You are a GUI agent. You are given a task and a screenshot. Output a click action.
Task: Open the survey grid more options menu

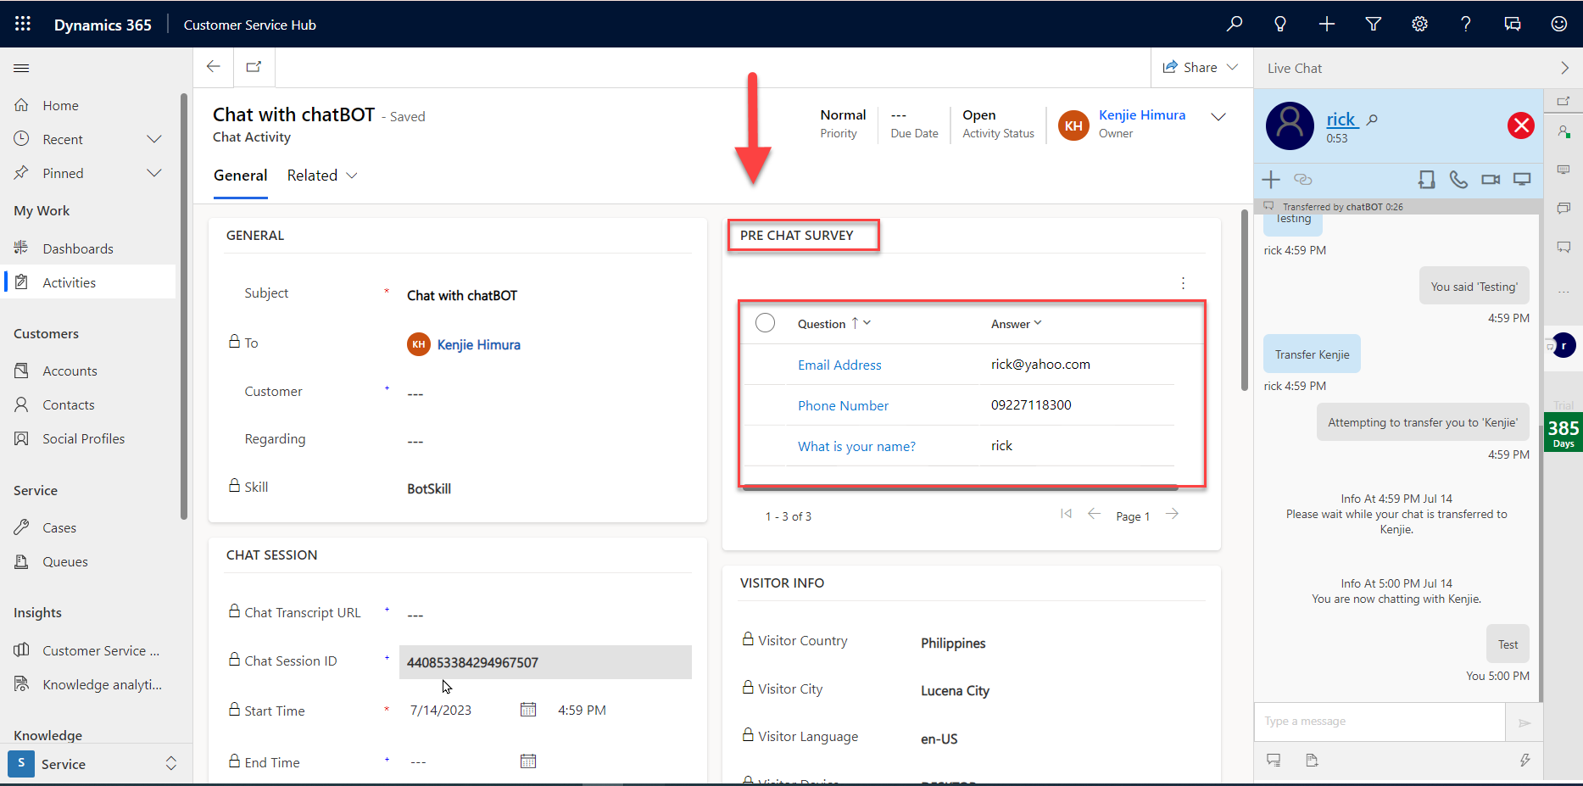coord(1183,283)
